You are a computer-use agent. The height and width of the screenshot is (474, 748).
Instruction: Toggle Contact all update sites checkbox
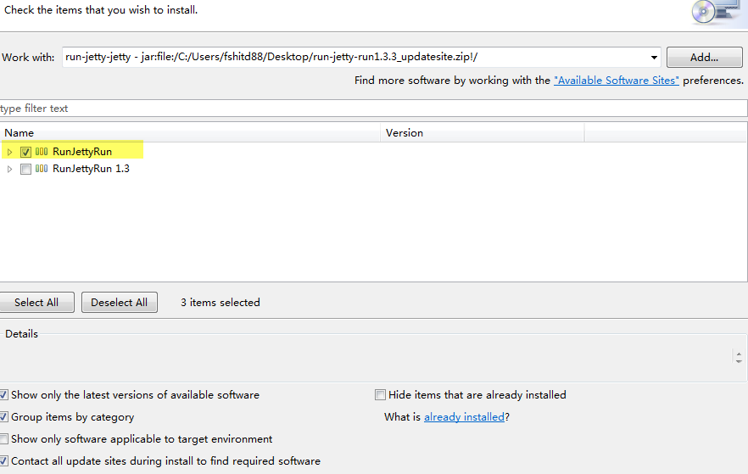point(3,460)
